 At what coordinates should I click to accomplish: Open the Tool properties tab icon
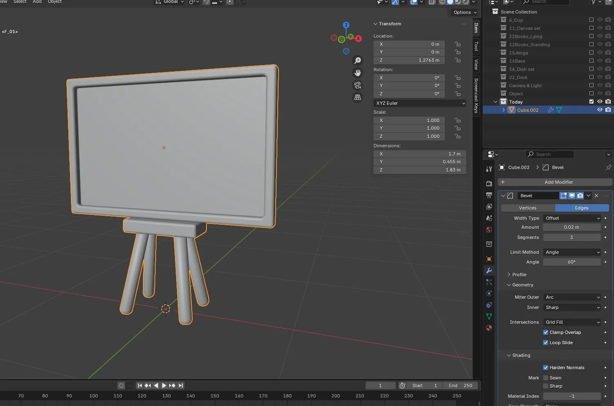pos(489,169)
